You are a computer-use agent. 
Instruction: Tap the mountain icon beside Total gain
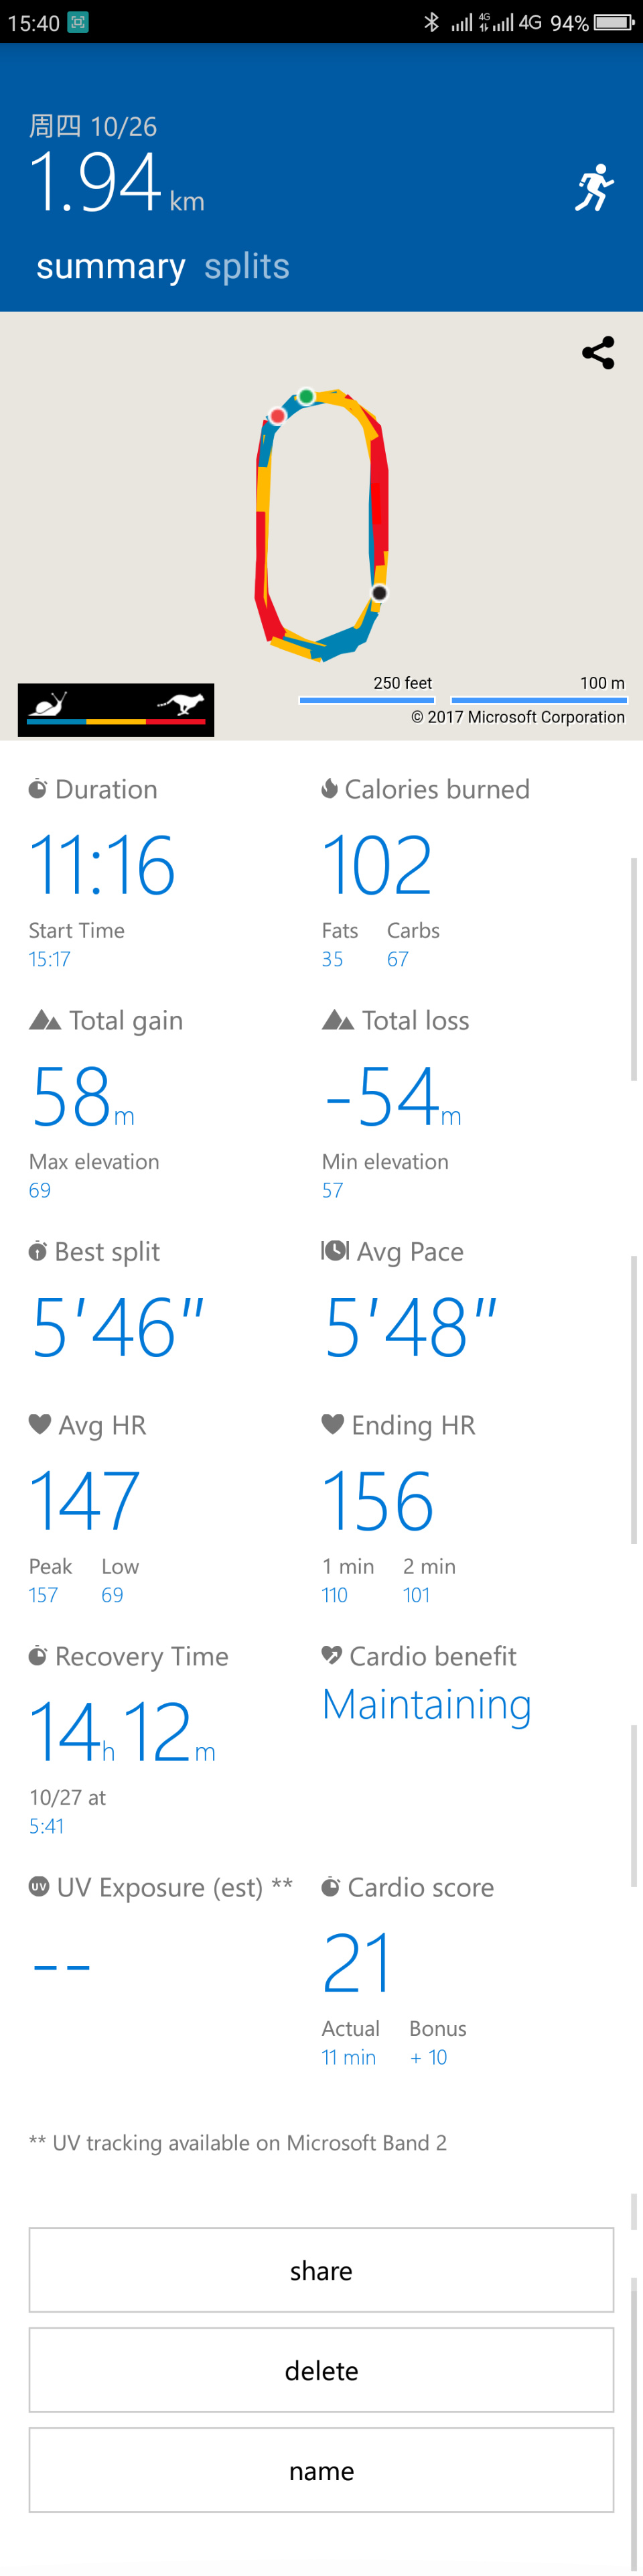tap(45, 1019)
